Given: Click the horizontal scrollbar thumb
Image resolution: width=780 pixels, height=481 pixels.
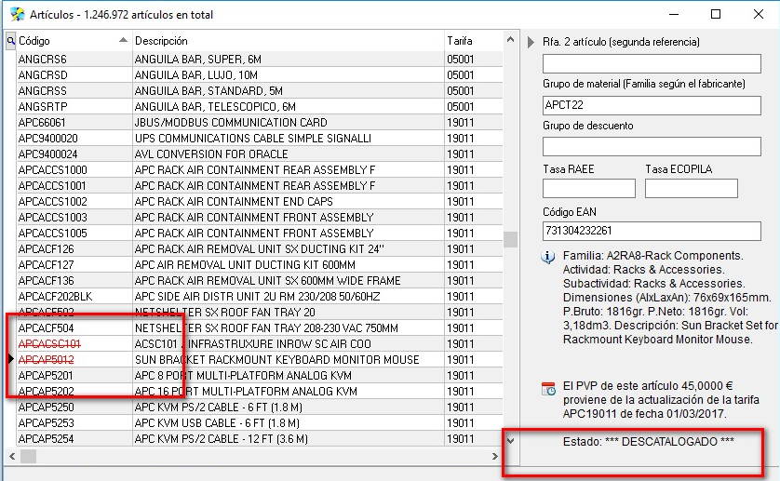Looking at the screenshot, I should click(28, 456).
